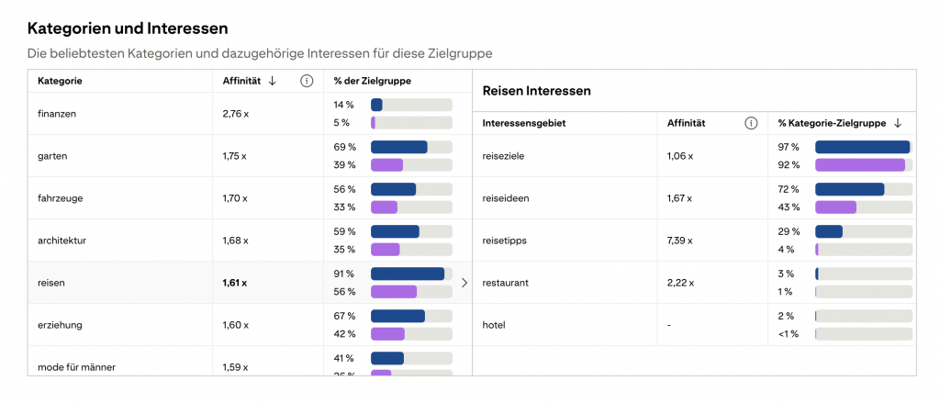Sort by Affinität using the down arrow
This screenshot has width=940, height=403.
tap(273, 81)
